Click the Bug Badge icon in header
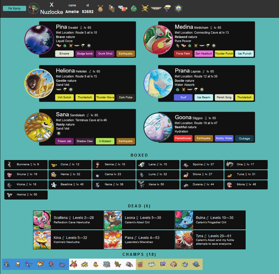 (100, 8)
